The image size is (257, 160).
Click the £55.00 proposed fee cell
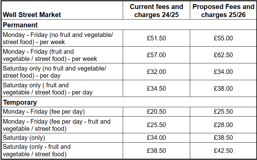223,38
